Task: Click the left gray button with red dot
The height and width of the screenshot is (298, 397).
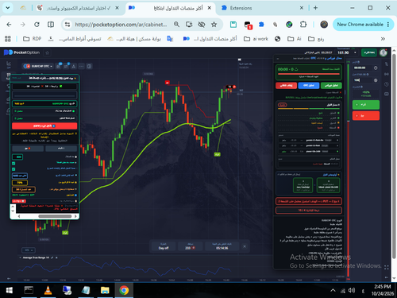Action: [28, 149]
